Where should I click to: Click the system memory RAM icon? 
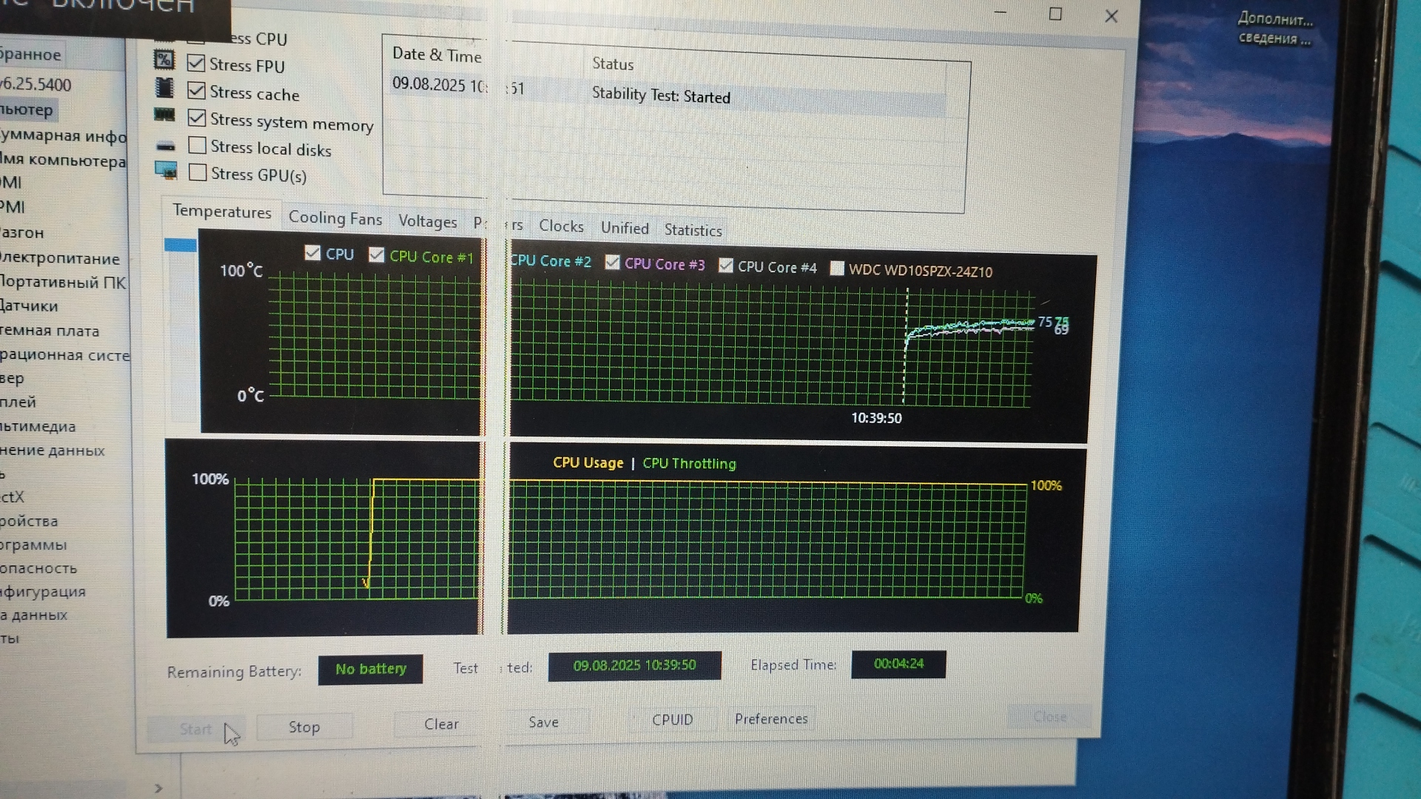tap(164, 115)
